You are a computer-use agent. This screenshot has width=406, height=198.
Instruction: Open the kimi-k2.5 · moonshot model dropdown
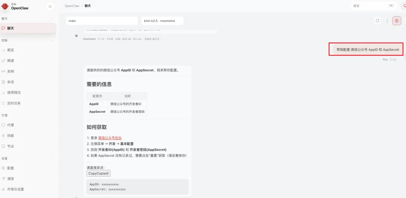pyautogui.click(x=162, y=21)
